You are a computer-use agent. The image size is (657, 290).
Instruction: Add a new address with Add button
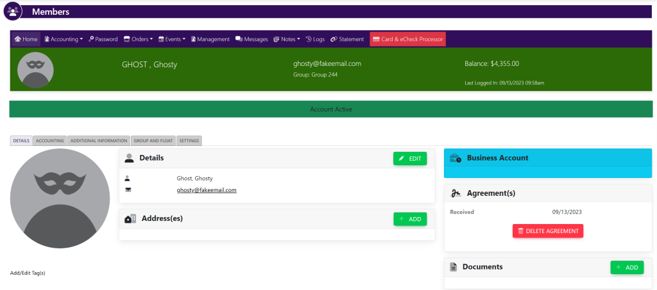click(x=409, y=219)
